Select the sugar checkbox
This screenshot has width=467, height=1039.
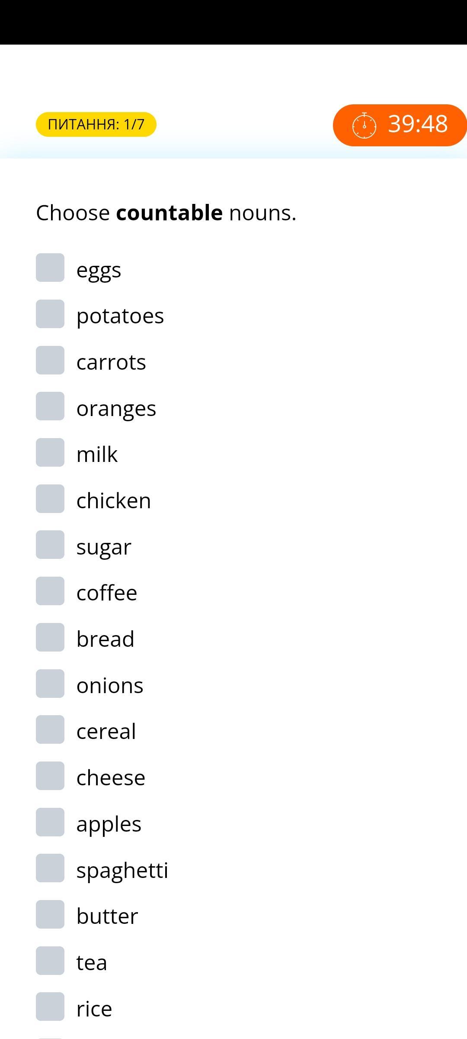[x=50, y=545]
